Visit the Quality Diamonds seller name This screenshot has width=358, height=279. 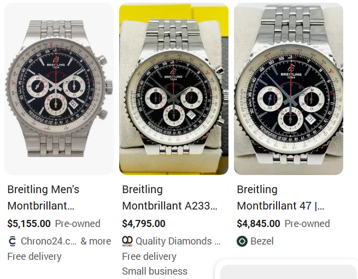point(178,241)
